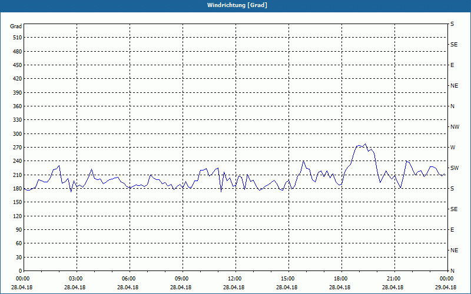471x294 pixels.
Task: Select the 12:00 time label
Action: coord(234,279)
